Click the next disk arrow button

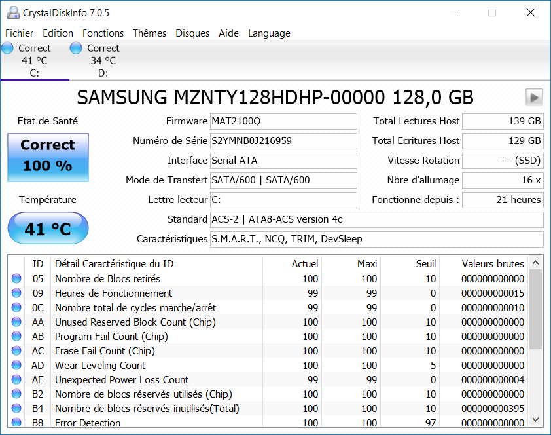(x=534, y=97)
